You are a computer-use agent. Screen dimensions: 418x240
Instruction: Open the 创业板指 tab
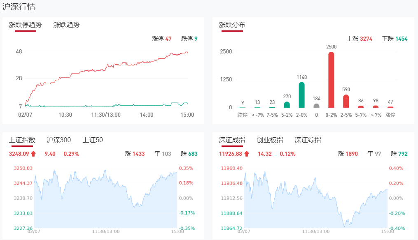pyautogui.click(x=270, y=140)
